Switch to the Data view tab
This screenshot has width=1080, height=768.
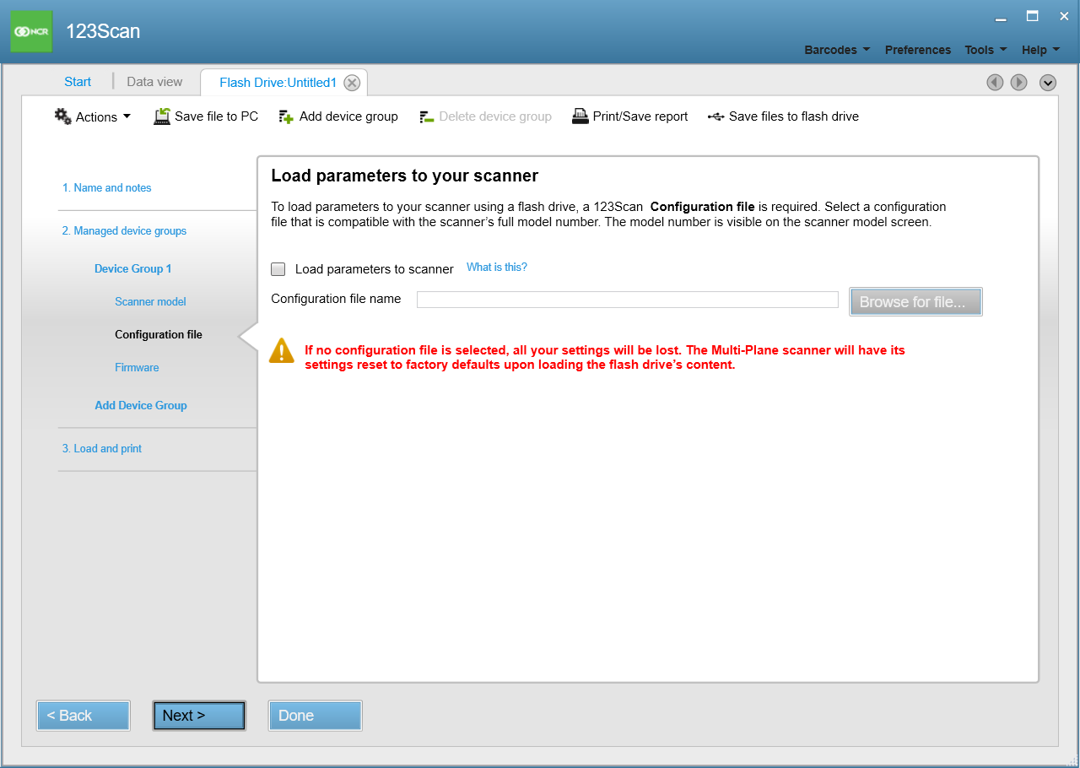(154, 82)
